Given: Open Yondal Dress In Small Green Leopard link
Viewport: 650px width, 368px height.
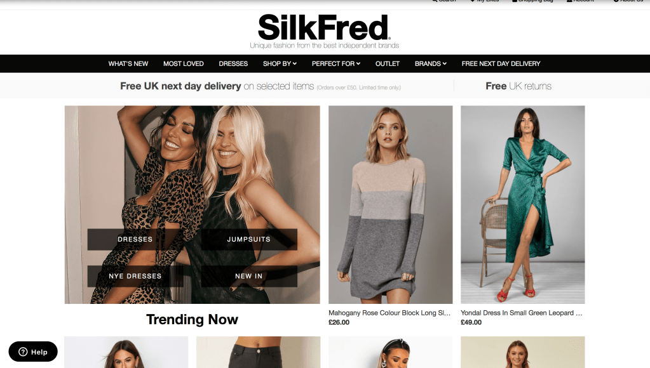Looking at the screenshot, I should pos(522,313).
